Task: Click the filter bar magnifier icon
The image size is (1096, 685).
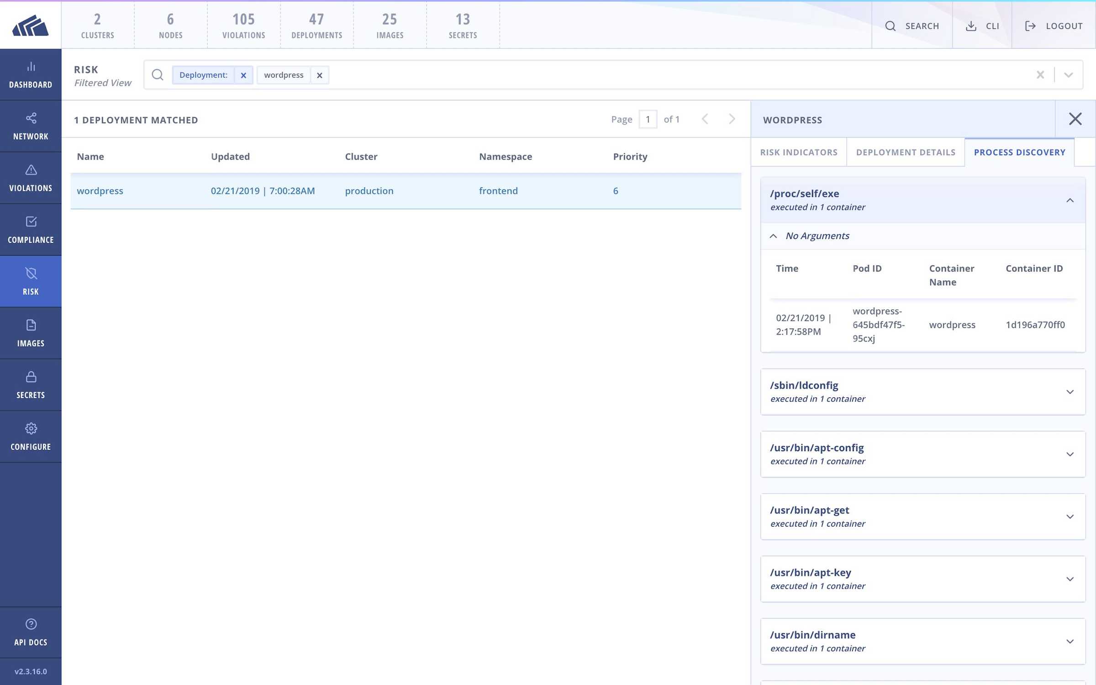Action: 158,75
